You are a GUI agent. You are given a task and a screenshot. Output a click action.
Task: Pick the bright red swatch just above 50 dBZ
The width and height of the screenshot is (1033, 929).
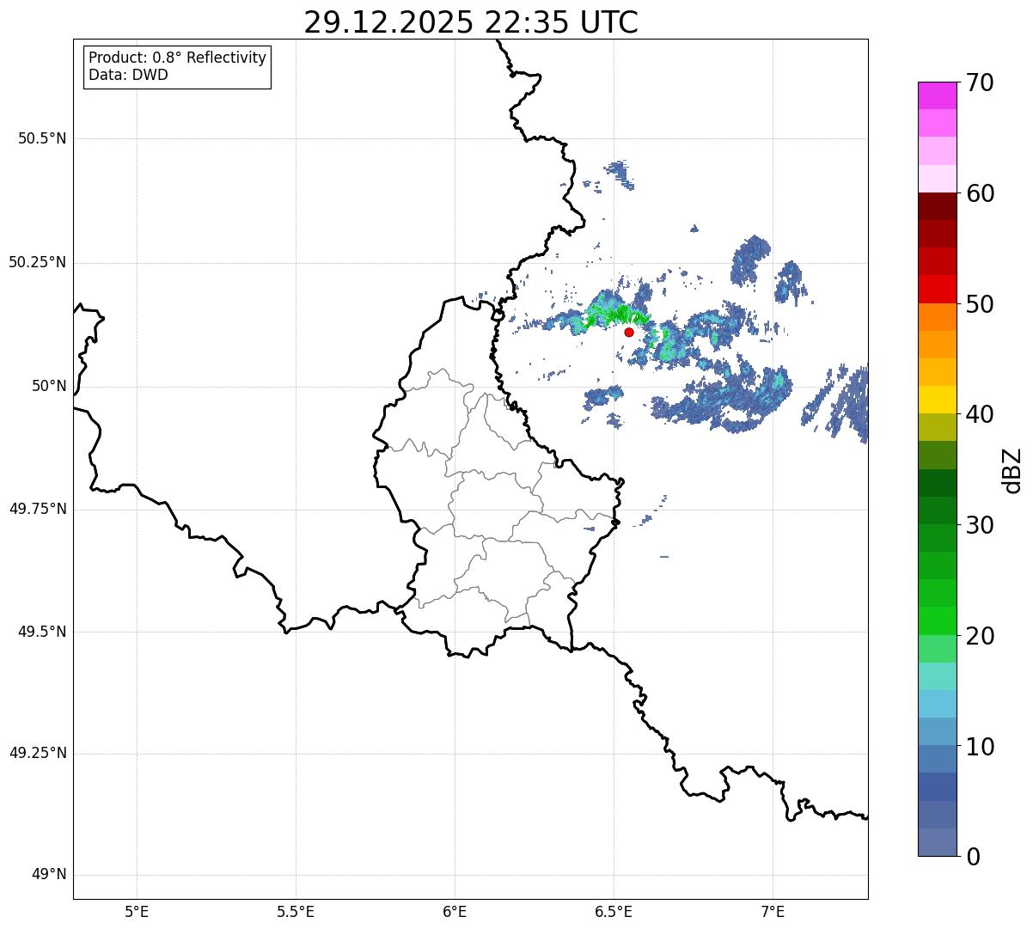pyautogui.click(x=937, y=289)
